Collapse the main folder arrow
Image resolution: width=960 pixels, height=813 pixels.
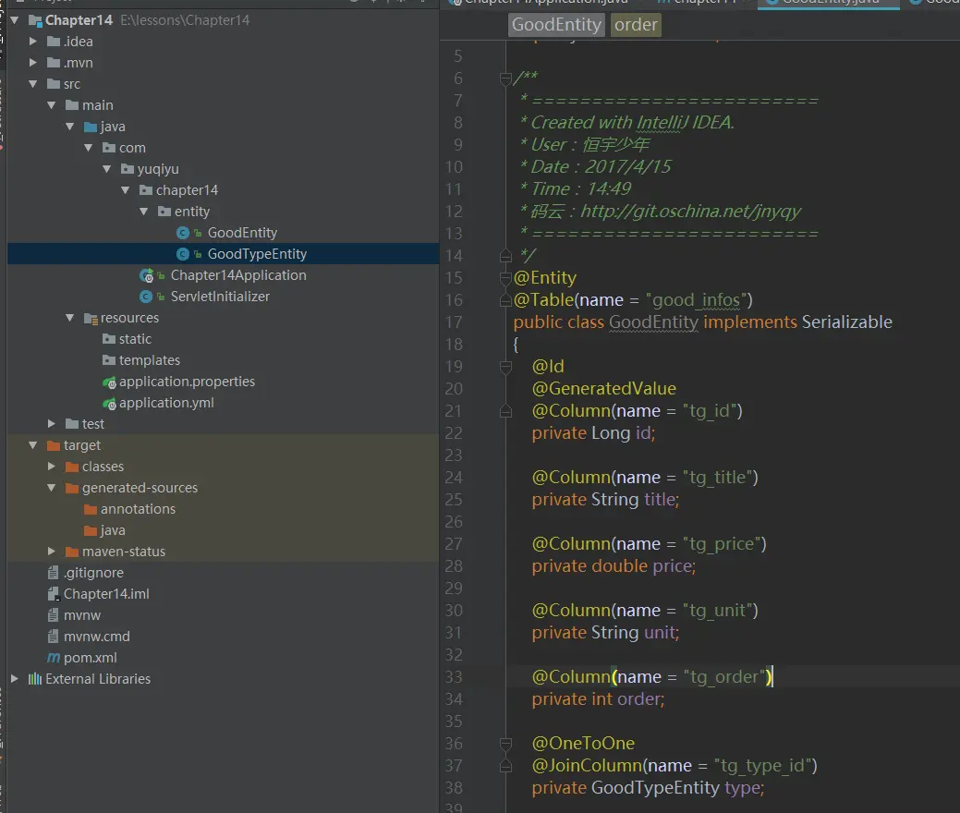click(x=52, y=105)
